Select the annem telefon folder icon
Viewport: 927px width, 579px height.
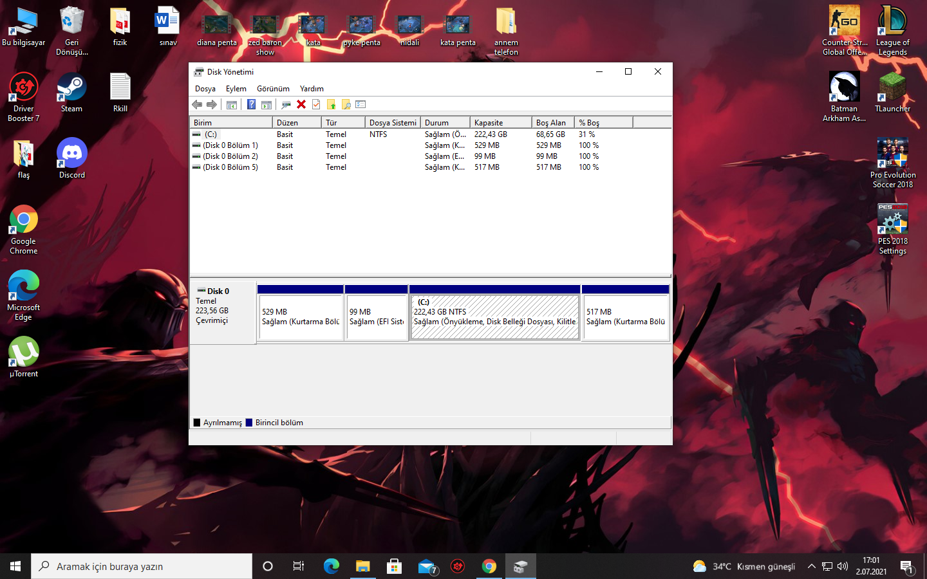[x=507, y=31]
